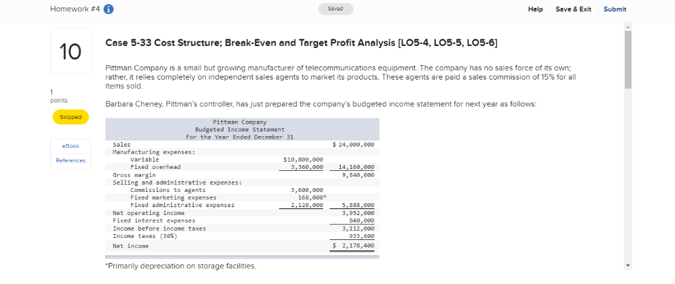Click the yellow Skipped badge
This screenshot has height=284, width=675.
tap(71, 117)
